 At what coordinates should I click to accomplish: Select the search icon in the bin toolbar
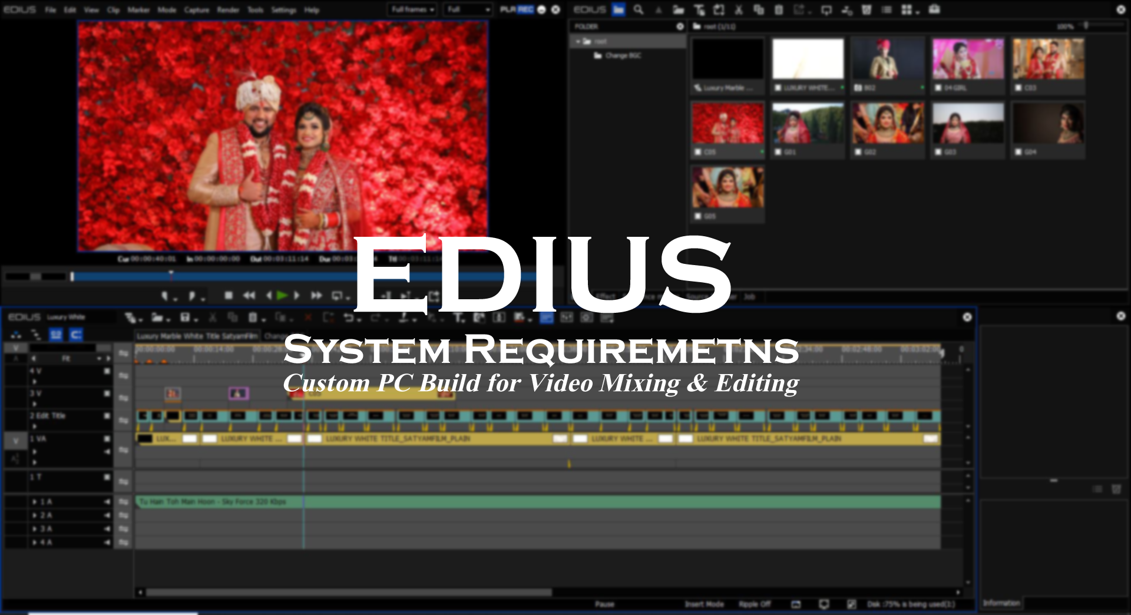pos(638,9)
